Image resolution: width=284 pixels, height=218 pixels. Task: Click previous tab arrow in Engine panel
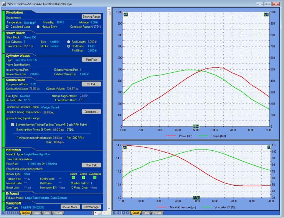tap(8, 213)
